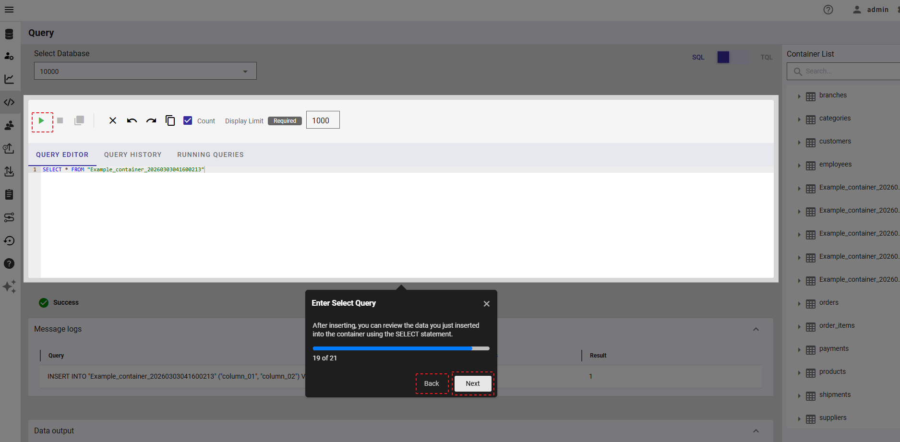Open the help icon in top bar
The width and height of the screenshot is (900, 442).
pos(828,10)
